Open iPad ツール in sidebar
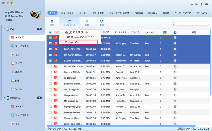This screenshot has height=131, width=212. click(x=17, y=89)
